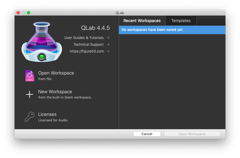Cancel the QLab launcher dialog

147,134
